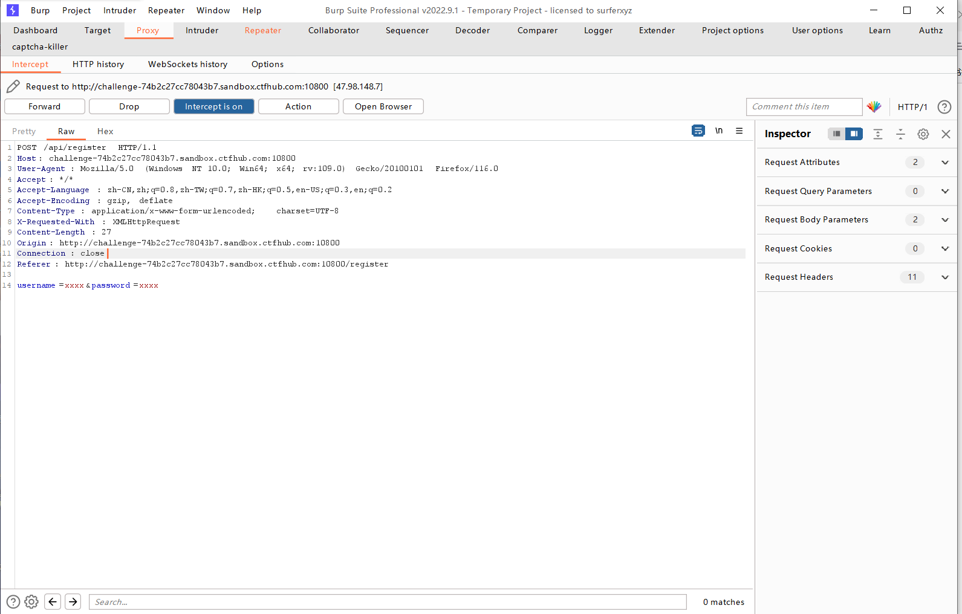Click the Content-Length: 27 header line
This screenshot has height=614, width=962.
tap(64, 232)
